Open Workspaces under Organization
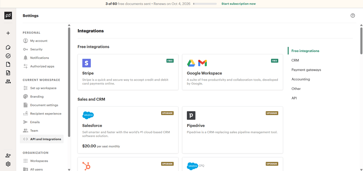 39,161
